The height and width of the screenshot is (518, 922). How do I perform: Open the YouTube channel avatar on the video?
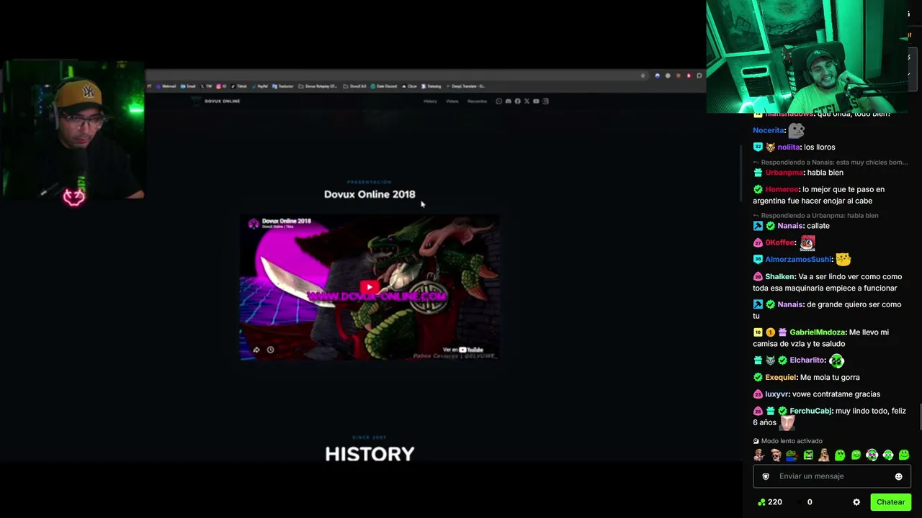click(x=254, y=224)
